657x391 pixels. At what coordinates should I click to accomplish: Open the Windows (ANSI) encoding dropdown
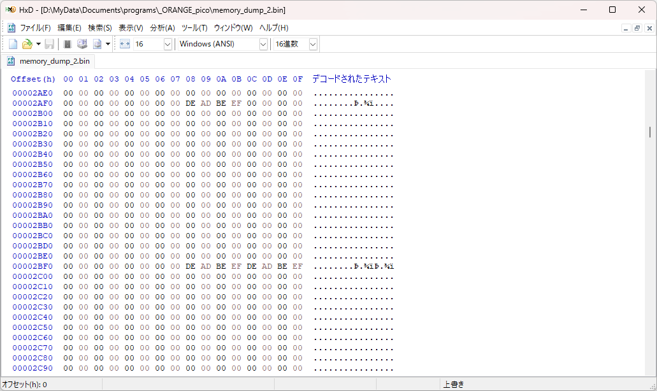[x=264, y=43]
